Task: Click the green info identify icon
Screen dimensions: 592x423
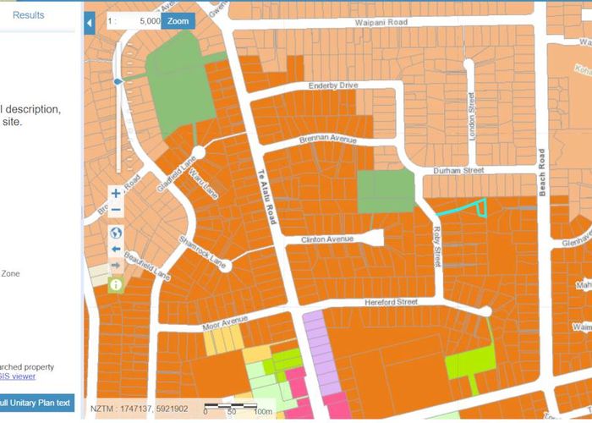Action: click(116, 285)
